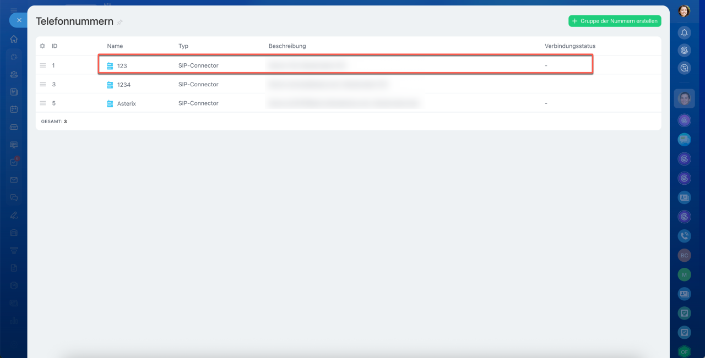Open the highlighted contact photo in right panel
Image resolution: width=705 pixels, height=358 pixels.
point(684,99)
